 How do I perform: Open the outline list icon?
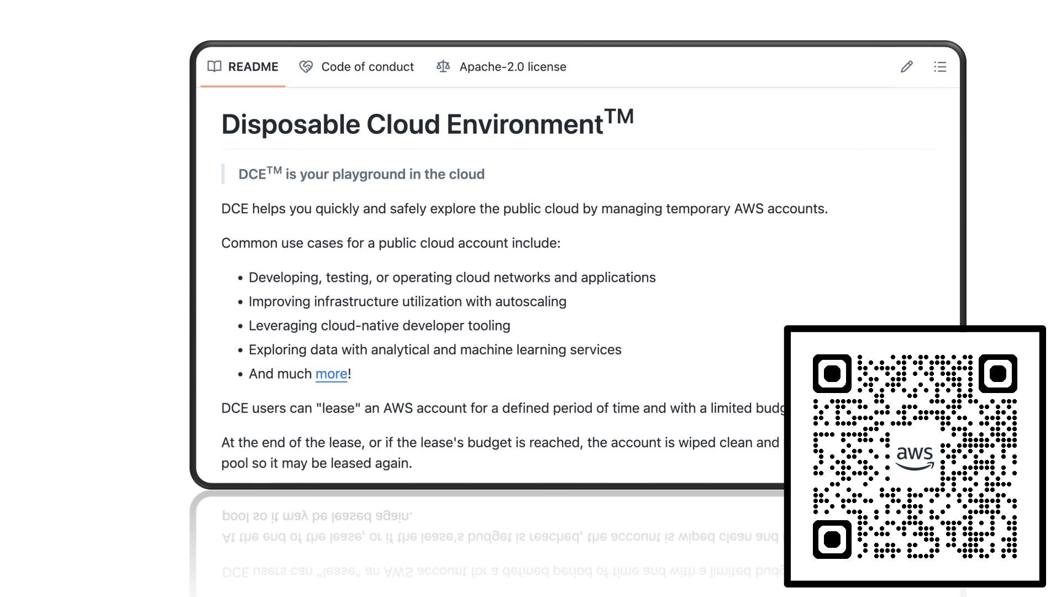point(940,67)
